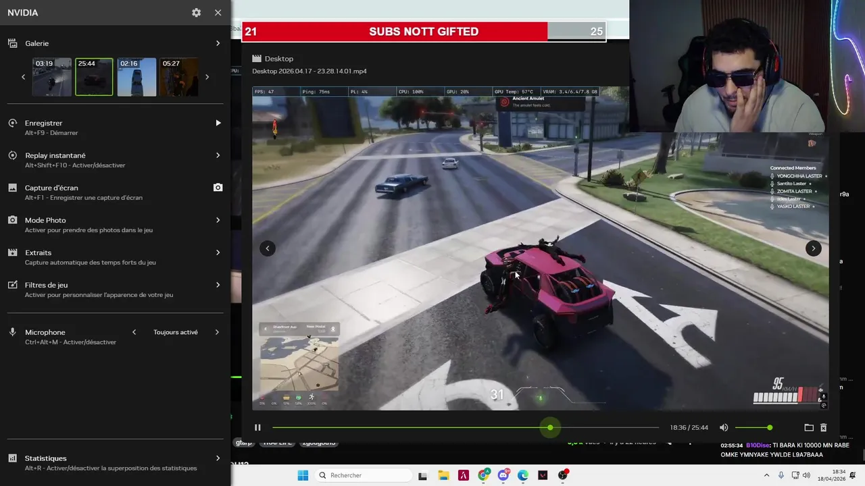
Task: Go to previous video with left arrow
Action: pos(268,248)
